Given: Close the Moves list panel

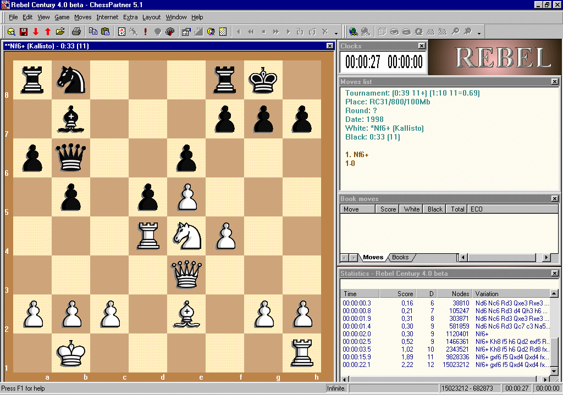Looking at the screenshot, I should pyautogui.click(x=555, y=82).
